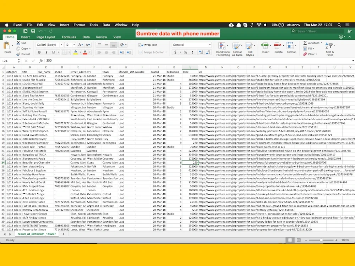Click the Format as Table icon
Image resolution: width=355 pixels, height=266 pixels.
click(x=236, y=46)
